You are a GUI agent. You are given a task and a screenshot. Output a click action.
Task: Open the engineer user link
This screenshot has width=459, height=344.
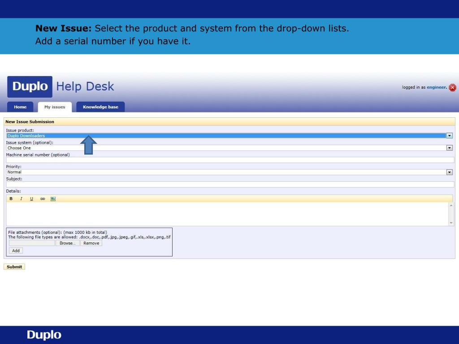[436, 87]
